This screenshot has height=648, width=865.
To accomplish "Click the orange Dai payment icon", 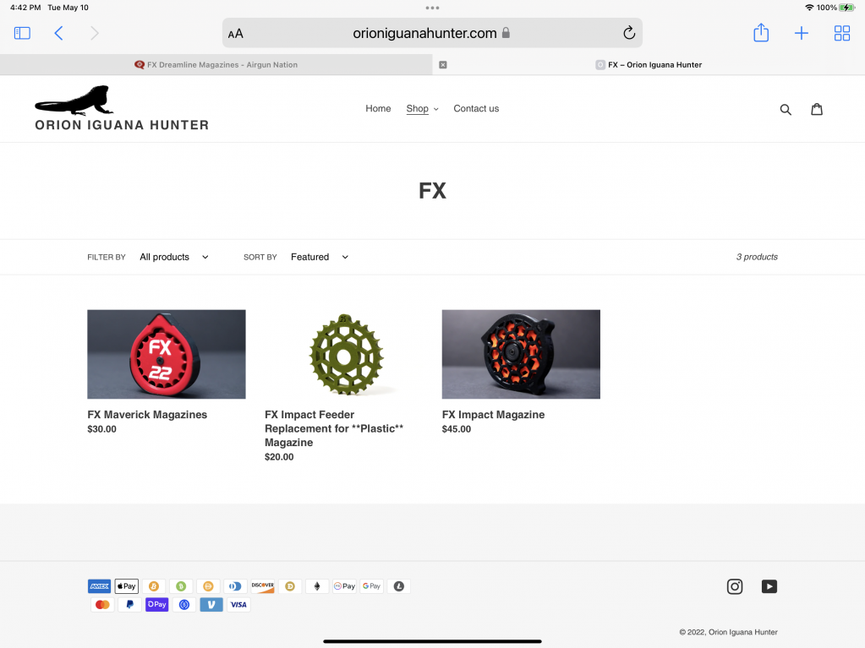I will tap(208, 586).
